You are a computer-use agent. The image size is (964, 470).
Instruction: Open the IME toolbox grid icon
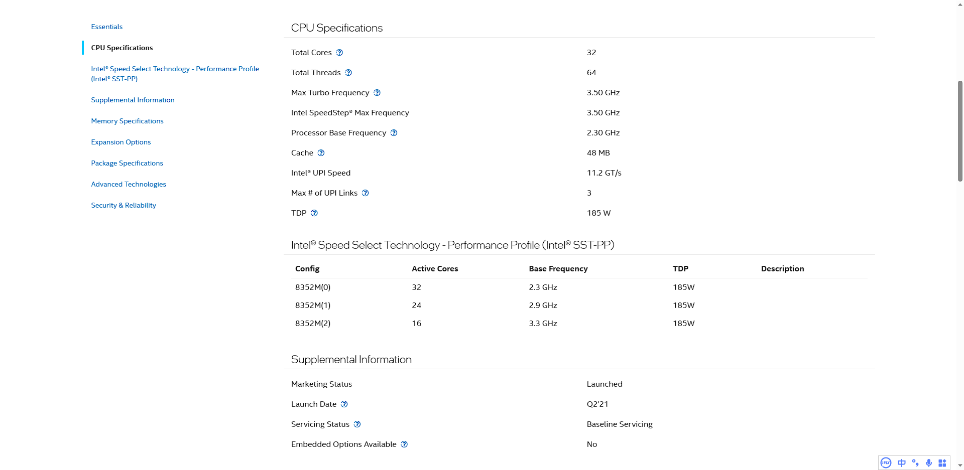coord(942,463)
